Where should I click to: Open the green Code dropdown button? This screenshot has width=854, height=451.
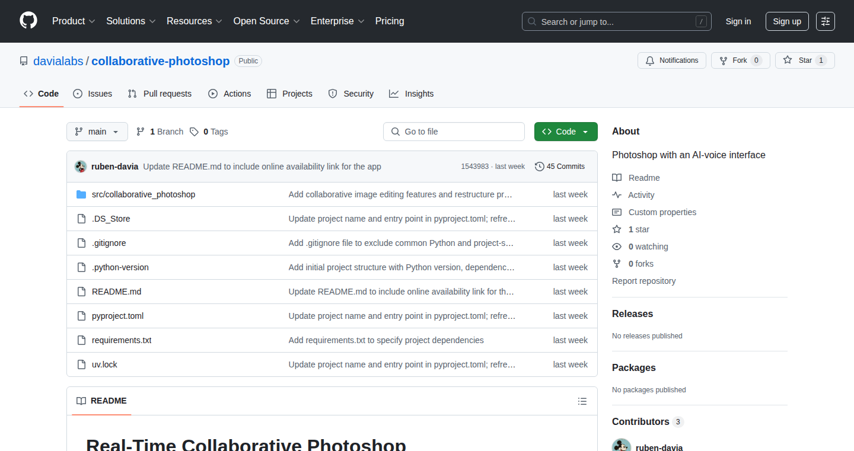click(x=566, y=132)
